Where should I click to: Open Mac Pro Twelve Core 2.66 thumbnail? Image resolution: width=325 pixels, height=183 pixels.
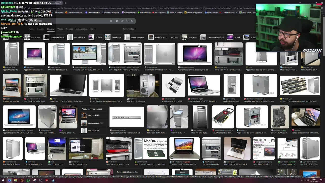125,54
